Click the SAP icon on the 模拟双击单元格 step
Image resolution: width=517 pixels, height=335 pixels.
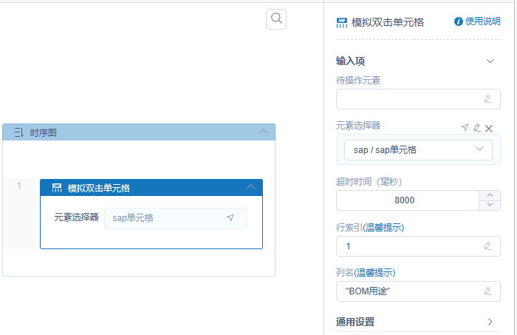coord(57,189)
